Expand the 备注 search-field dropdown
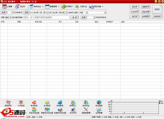The height and width of the screenshot is (119, 164). (x=10, y=17)
